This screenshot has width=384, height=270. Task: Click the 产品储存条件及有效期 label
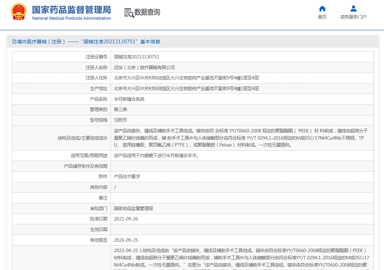coord(86,166)
